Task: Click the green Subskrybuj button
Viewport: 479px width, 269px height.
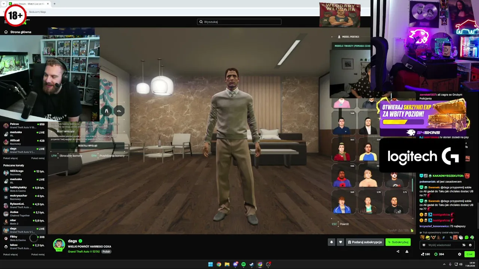Action: pyautogui.click(x=398, y=242)
